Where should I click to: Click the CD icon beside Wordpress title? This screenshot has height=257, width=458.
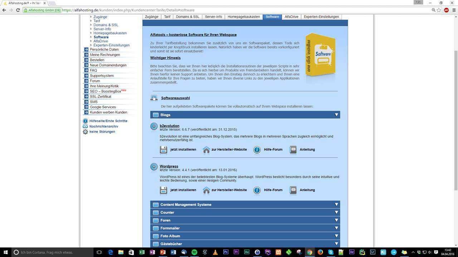click(x=154, y=167)
